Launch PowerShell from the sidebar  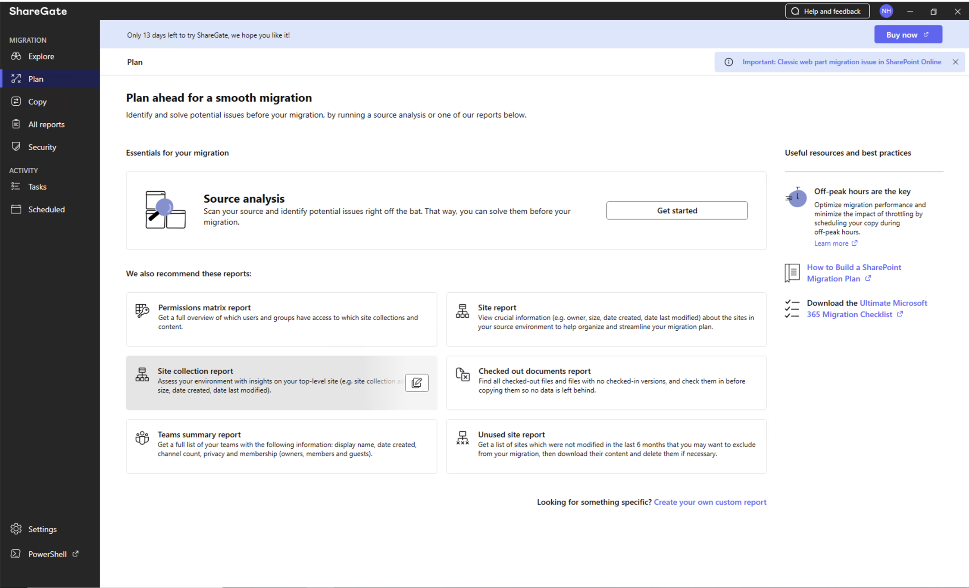50,554
